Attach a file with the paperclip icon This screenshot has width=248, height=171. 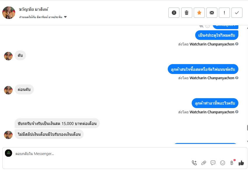pos(204,163)
